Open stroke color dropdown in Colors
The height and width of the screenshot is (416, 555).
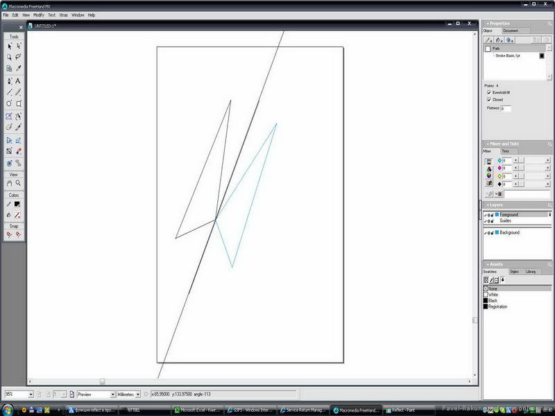(x=17, y=205)
